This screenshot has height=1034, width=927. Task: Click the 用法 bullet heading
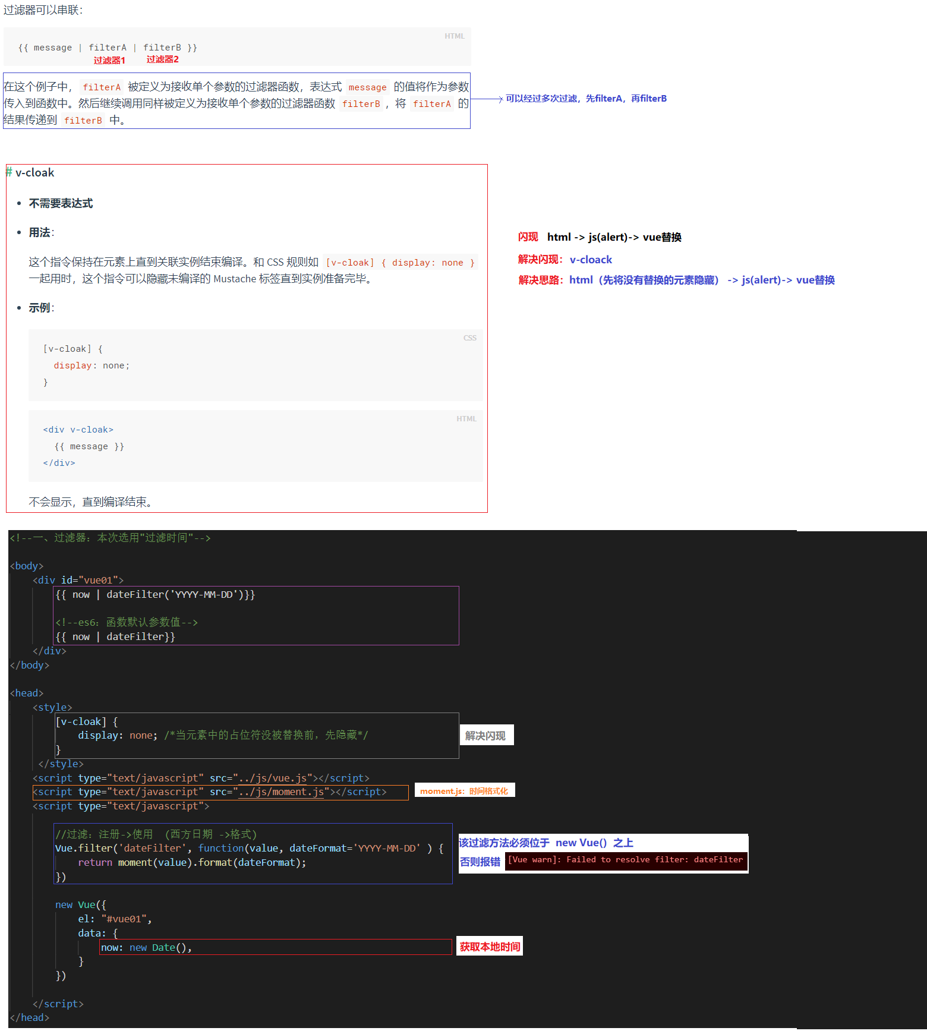click(40, 232)
